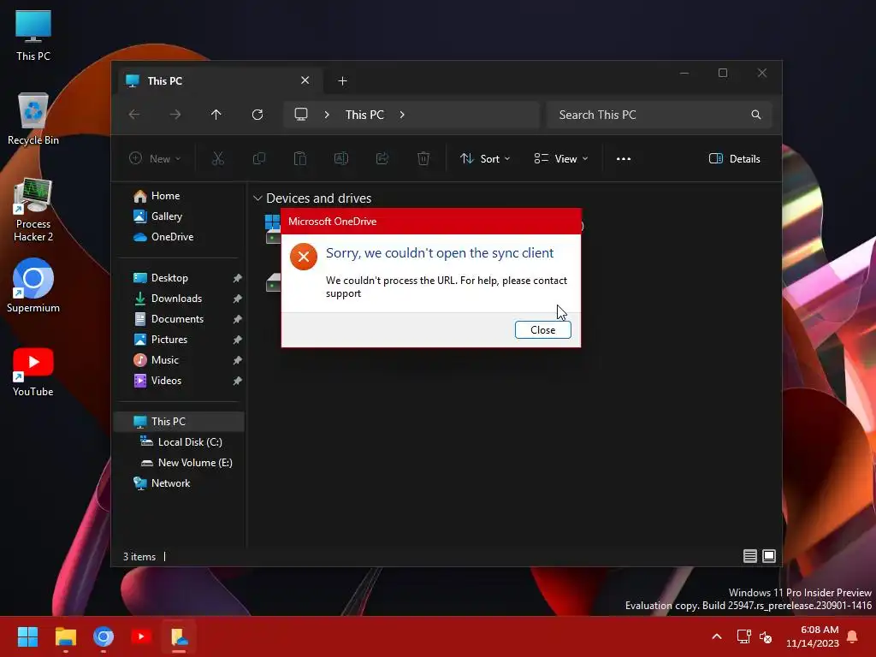Open Downloads quick access folder
The height and width of the screenshot is (657, 876).
click(x=176, y=299)
